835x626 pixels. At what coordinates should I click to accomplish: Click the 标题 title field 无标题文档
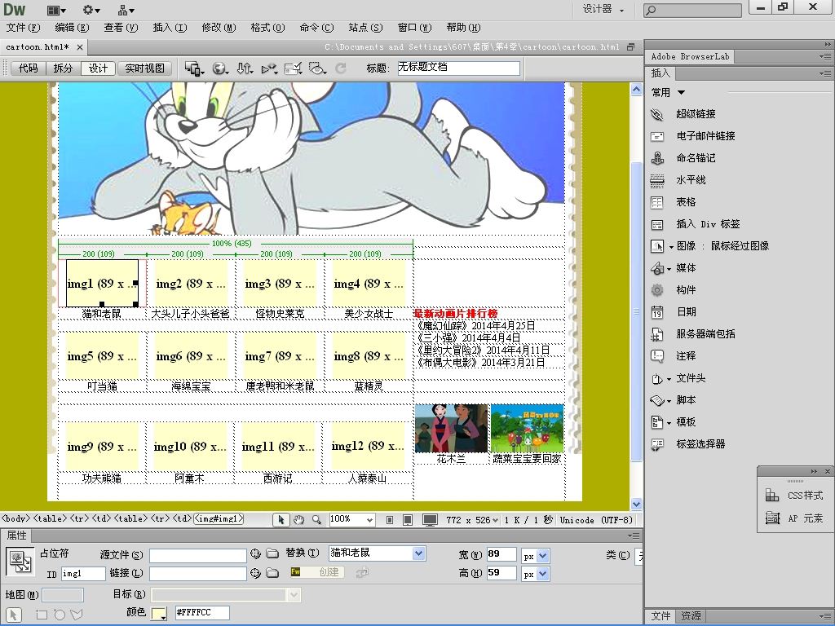tap(458, 68)
